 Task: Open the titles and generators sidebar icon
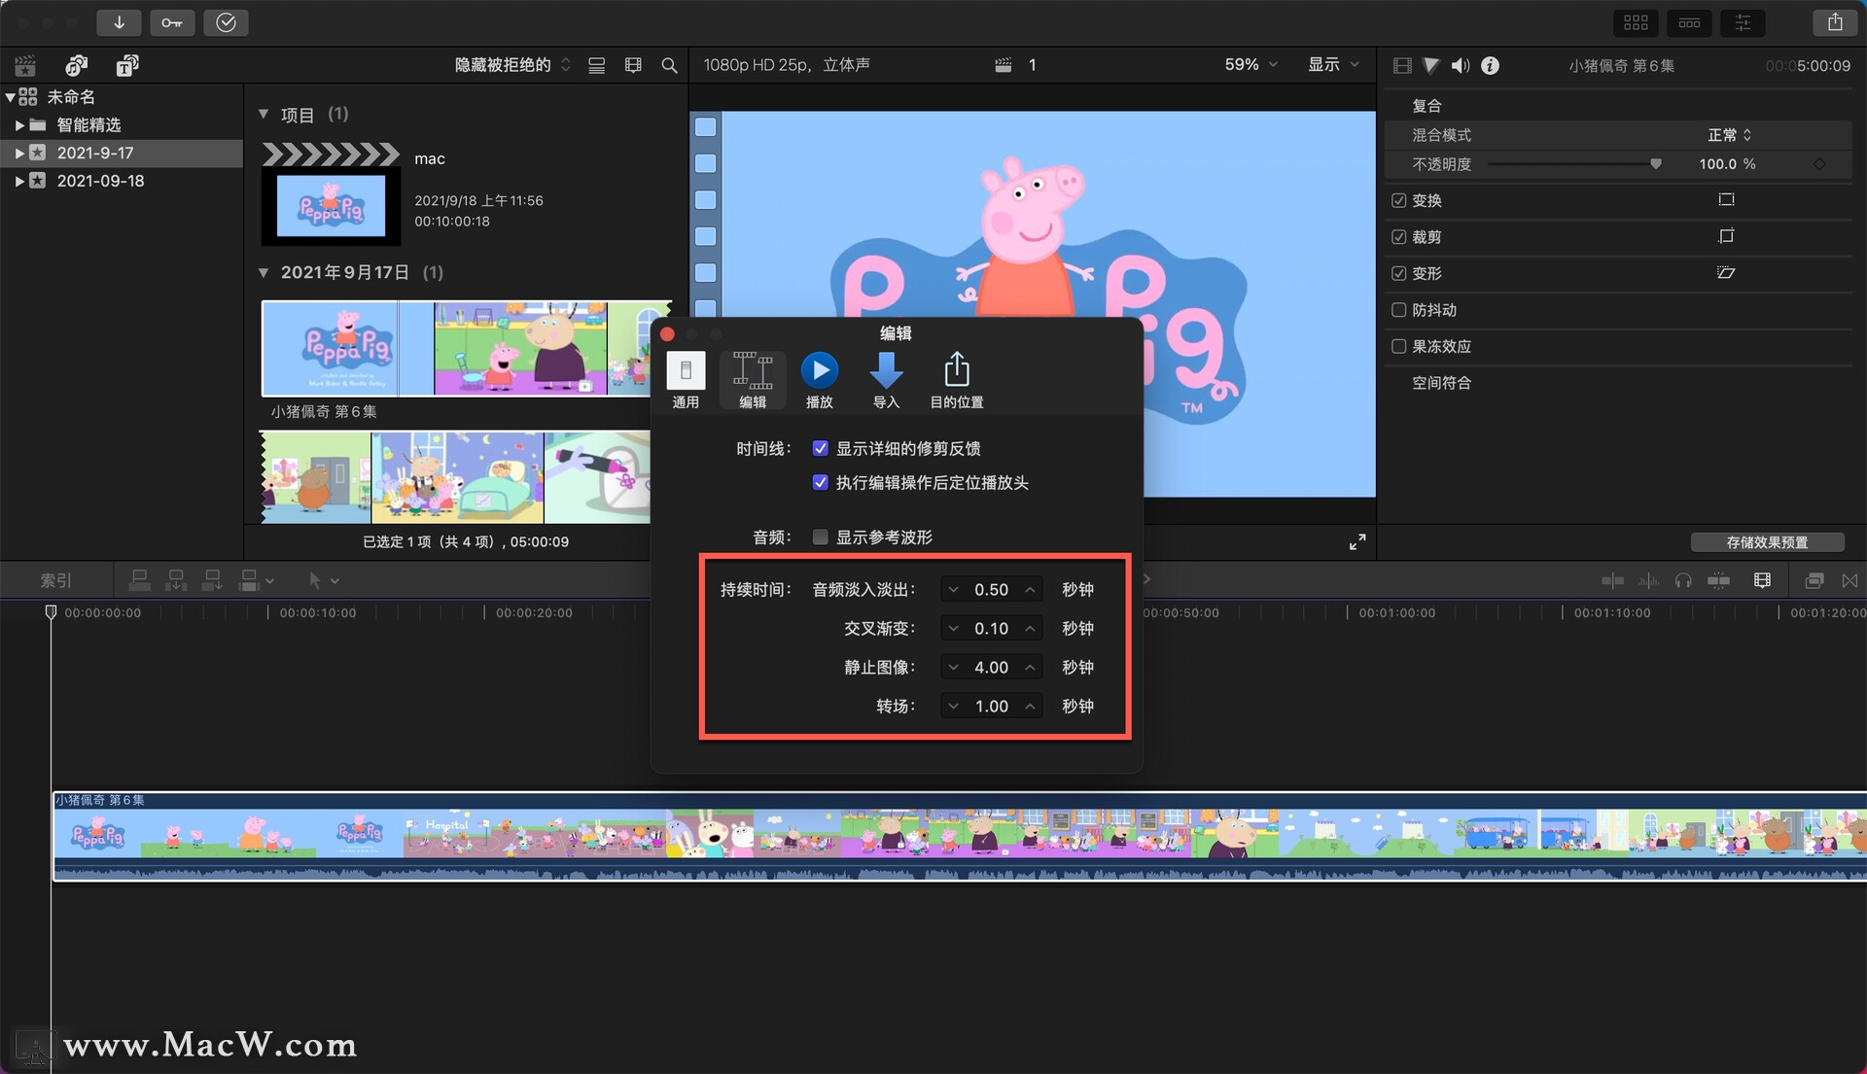point(127,65)
